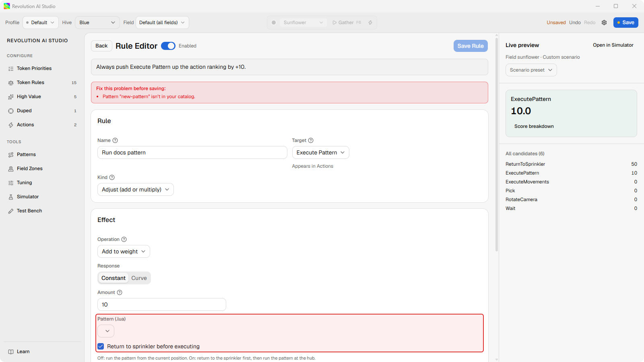Open the Simulator tool
Viewport: 644px width, 362px height.
(x=42, y=197)
